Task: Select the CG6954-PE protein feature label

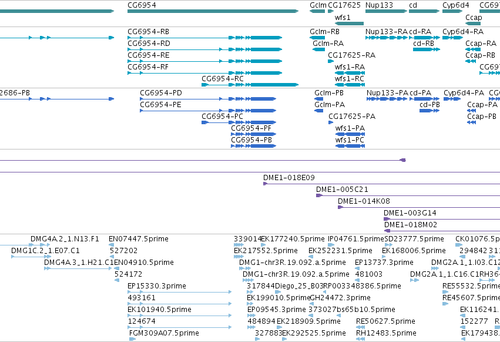Action: pos(161,105)
